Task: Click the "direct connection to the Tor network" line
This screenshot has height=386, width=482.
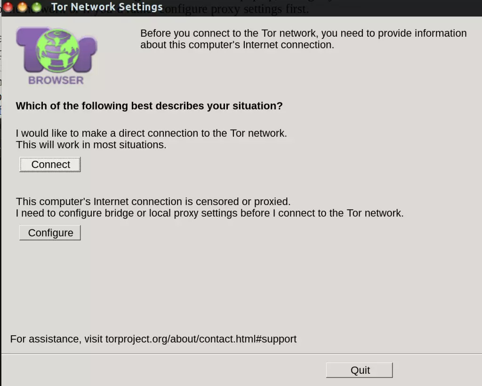Action: click(151, 133)
